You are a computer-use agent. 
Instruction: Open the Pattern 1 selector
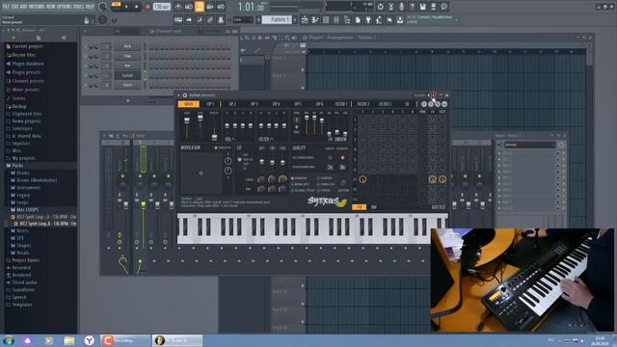coord(278,19)
